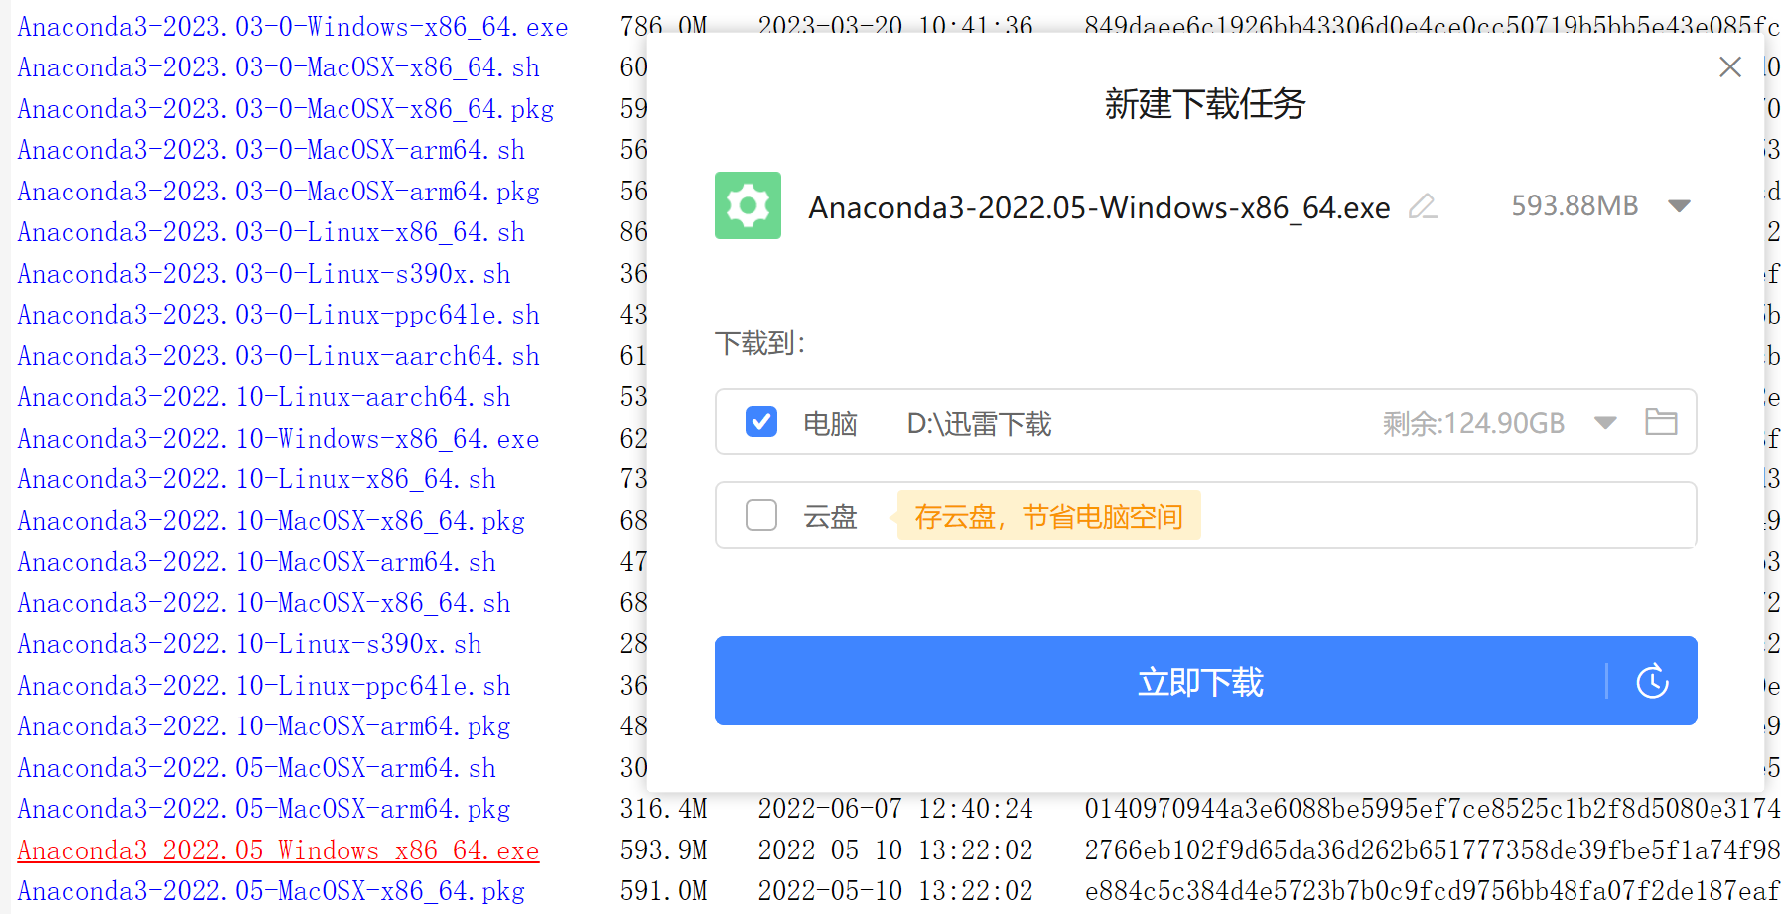Open Anaconda3-2022.10-Linux-x86_64.sh link
Screen dimensions: 1781x914
(x=256, y=479)
